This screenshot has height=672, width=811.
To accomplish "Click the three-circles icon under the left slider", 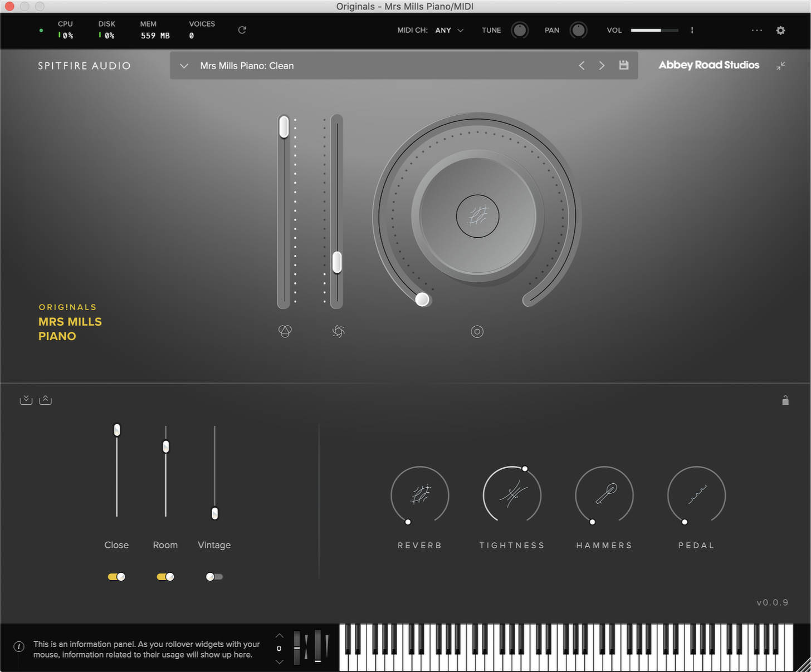I will [x=285, y=331].
